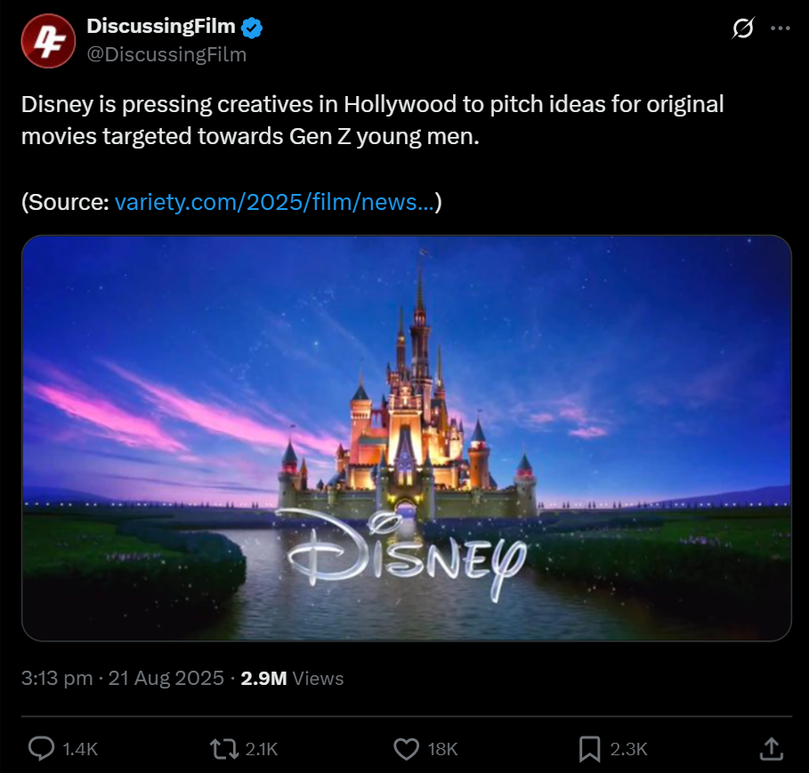Click the share upload-arrow icon
809x773 pixels.
tap(772, 749)
